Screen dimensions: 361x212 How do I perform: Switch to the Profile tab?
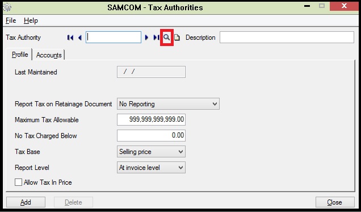(20, 55)
